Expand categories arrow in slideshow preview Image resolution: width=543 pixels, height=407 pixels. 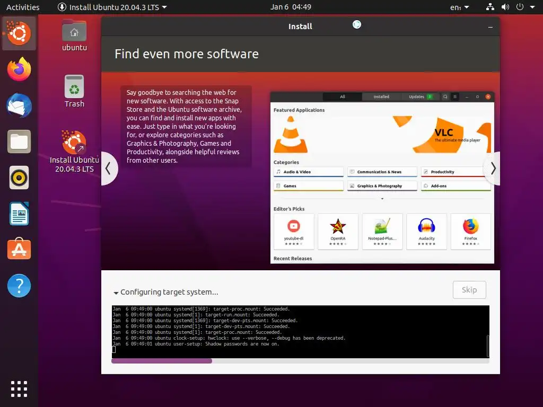[382, 199]
